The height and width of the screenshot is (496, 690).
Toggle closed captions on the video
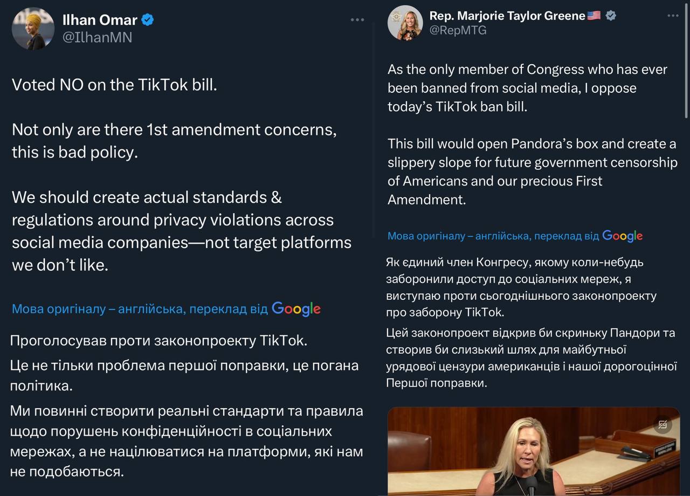(x=663, y=425)
